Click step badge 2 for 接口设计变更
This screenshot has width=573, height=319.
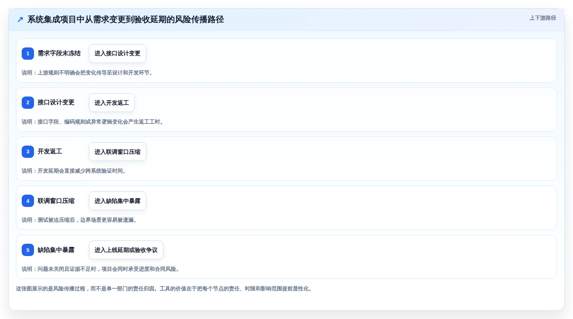(x=28, y=103)
